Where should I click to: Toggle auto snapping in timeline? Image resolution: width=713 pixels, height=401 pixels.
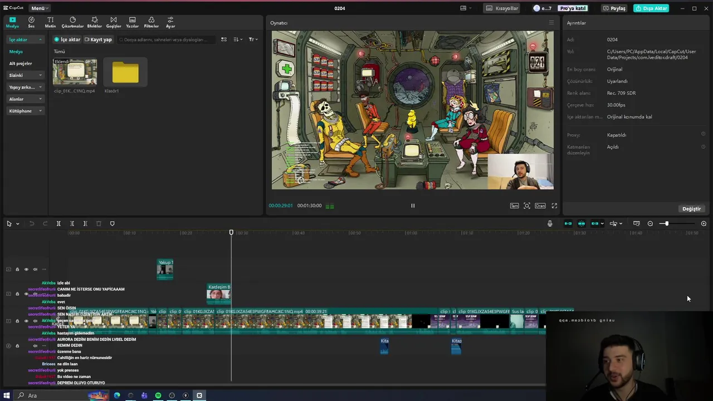click(x=582, y=223)
